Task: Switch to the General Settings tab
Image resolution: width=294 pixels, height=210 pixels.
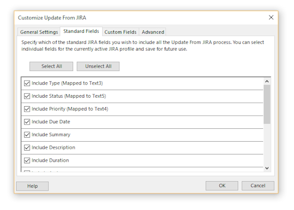Action: (x=39, y=32)
